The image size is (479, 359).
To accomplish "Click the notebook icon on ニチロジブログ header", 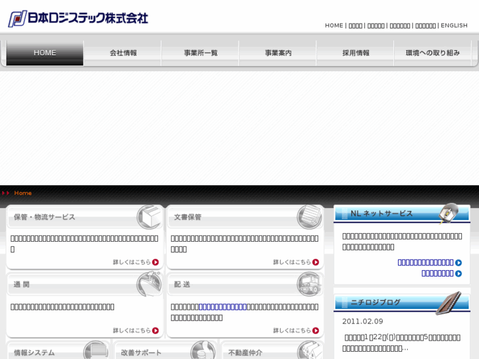I will tap(449, 303).
